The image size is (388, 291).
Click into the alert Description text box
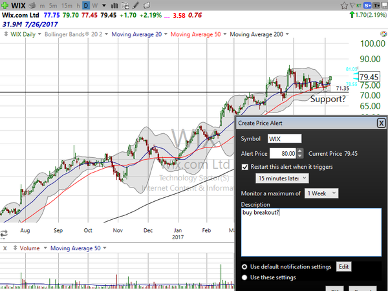(311, 232)
